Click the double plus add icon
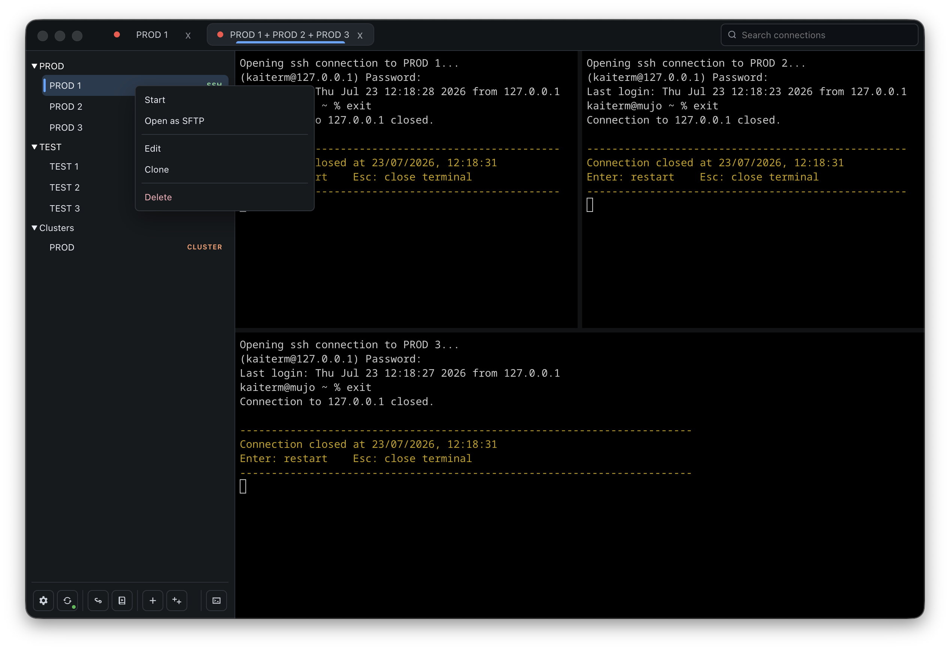This screenshot has height=650, width=950. 176,600
